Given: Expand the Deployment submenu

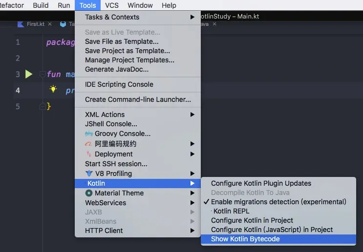Looking at the screenshot, I should click(x=138, y=154).
